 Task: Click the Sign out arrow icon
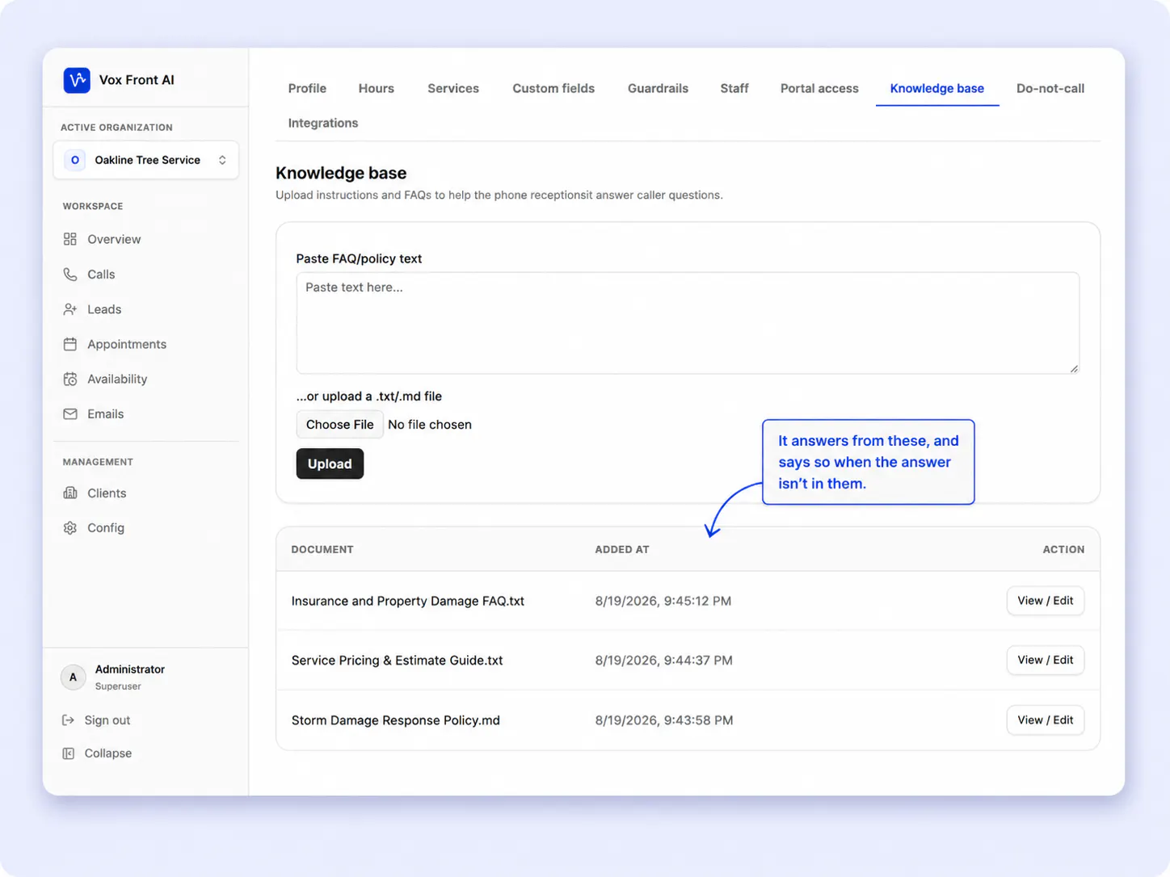click(x=69, y=720)
